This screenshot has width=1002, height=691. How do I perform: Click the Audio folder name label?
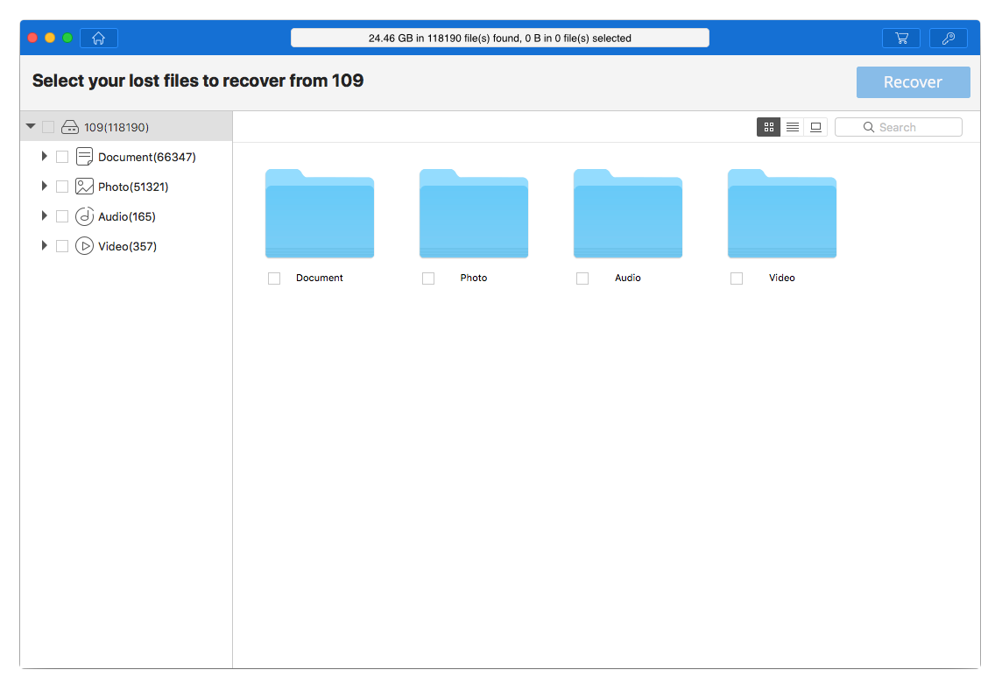[x=628, y=278]
